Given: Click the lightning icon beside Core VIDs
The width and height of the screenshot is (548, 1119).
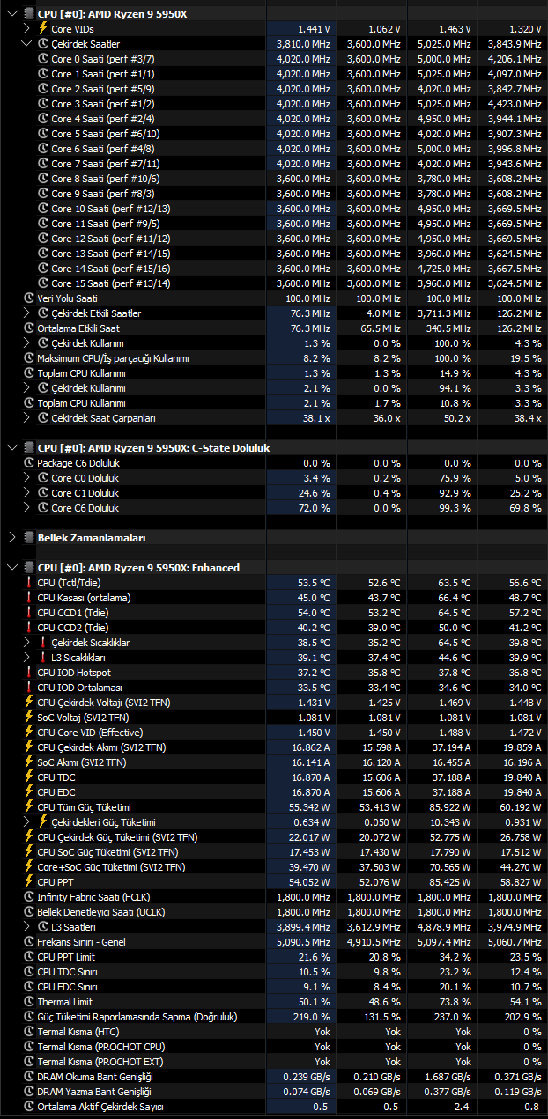Looking at the screenshot, I should tap(43, 29).
